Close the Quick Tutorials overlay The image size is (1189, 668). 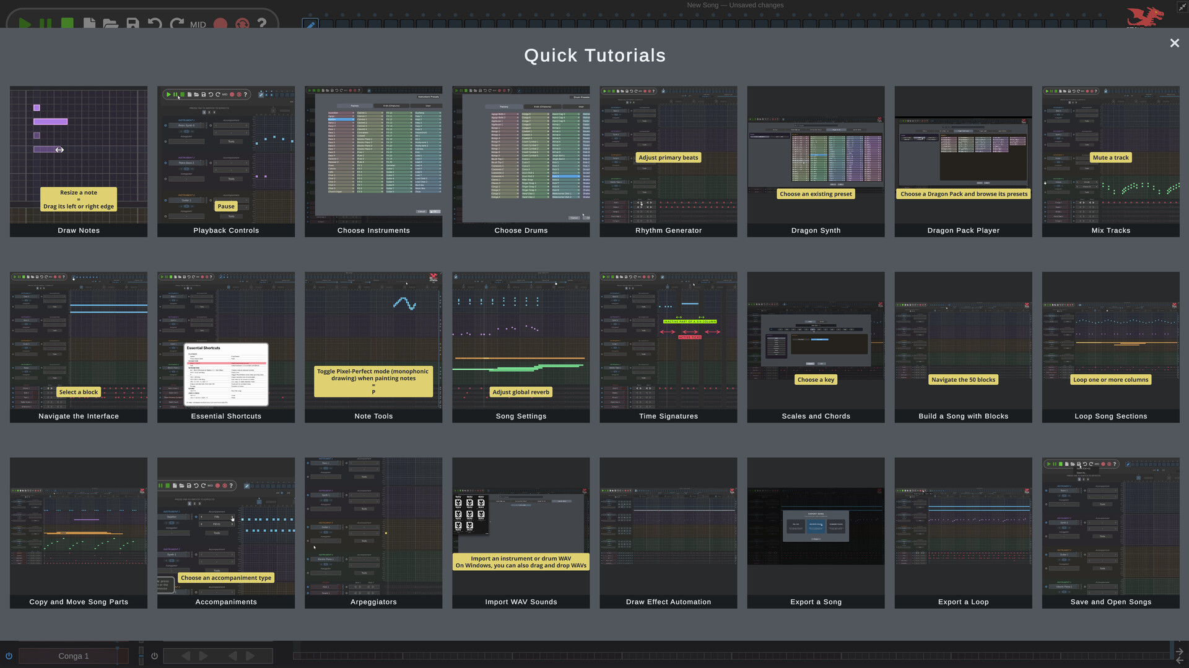pyautogui.click(x=1174, y=43)
